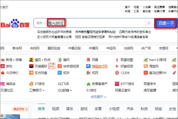Open the 网易云音乐 link

click(123, 90)
